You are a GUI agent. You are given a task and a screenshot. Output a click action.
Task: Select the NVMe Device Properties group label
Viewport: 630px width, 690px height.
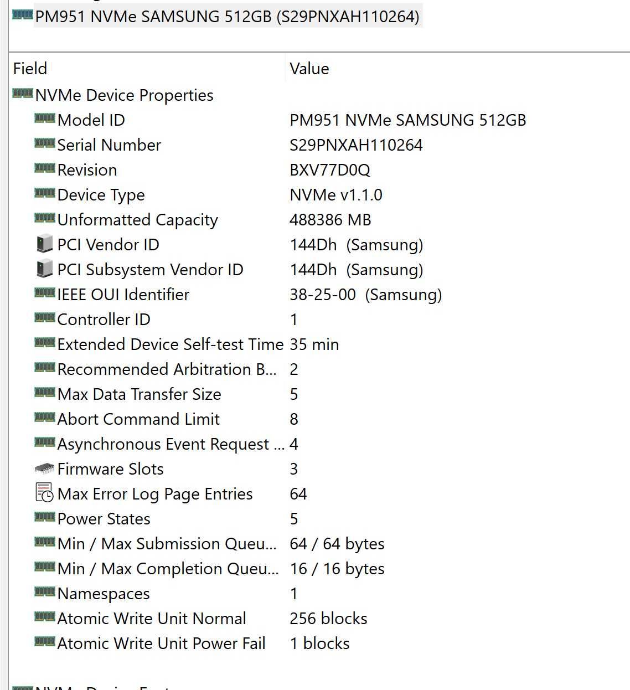point(124,95)
